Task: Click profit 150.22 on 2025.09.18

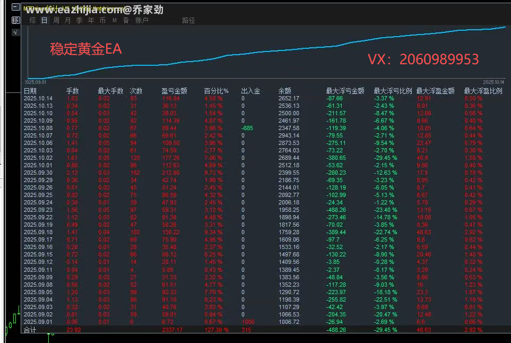Action: pyautogui.click(x=171, y=233)
